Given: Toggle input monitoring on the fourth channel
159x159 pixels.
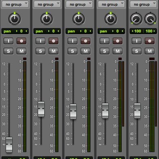Looking at the screenshot, I should pos(105,41).
